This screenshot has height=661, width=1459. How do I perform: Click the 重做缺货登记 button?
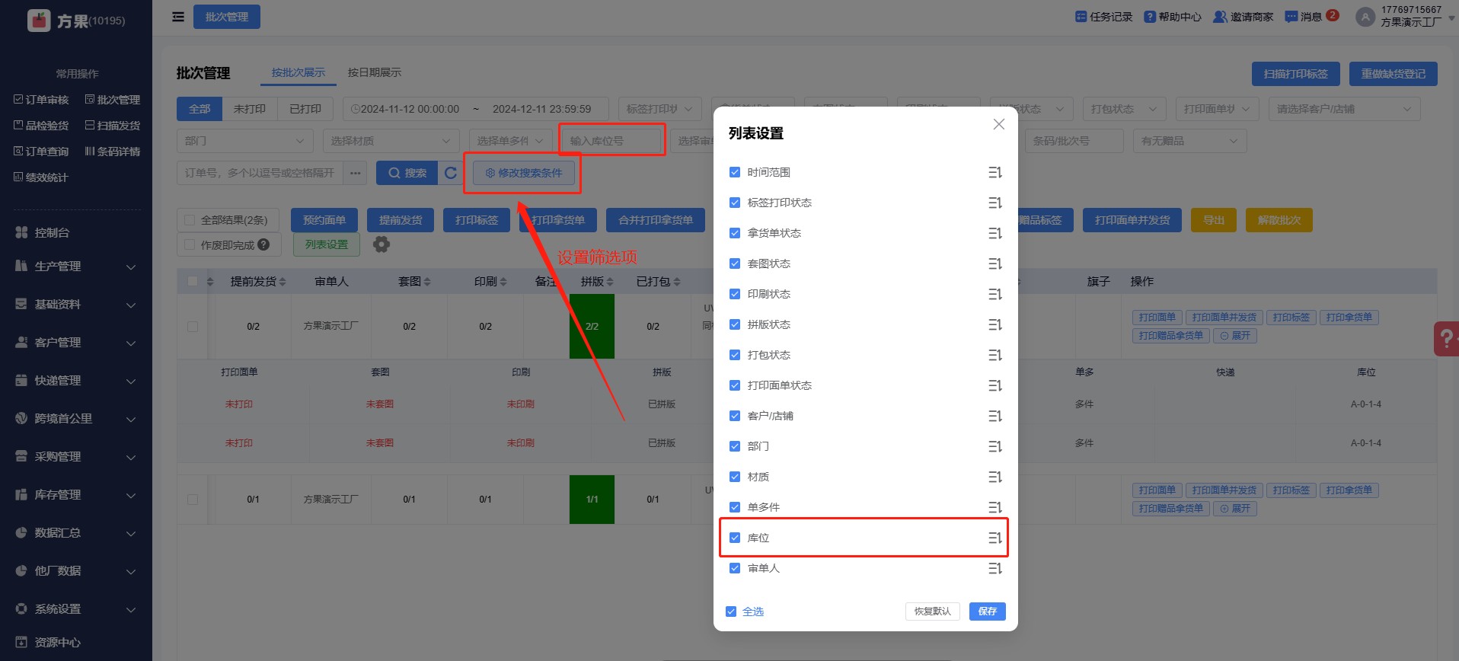(1394, 74)
